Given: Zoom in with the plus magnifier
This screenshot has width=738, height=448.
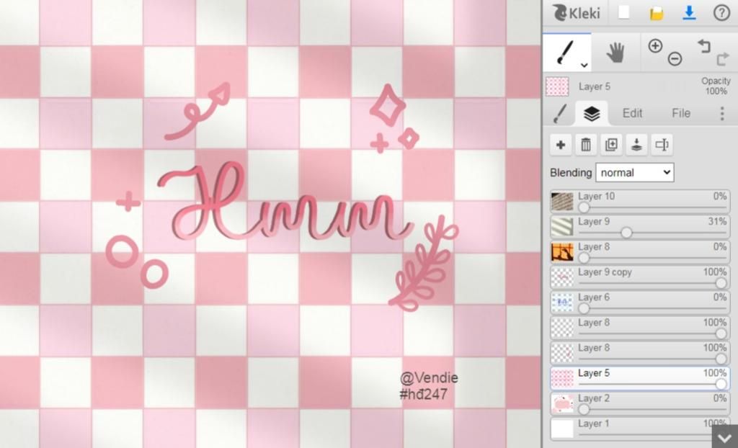Looking at the screenshot, I should coord(655,45).
